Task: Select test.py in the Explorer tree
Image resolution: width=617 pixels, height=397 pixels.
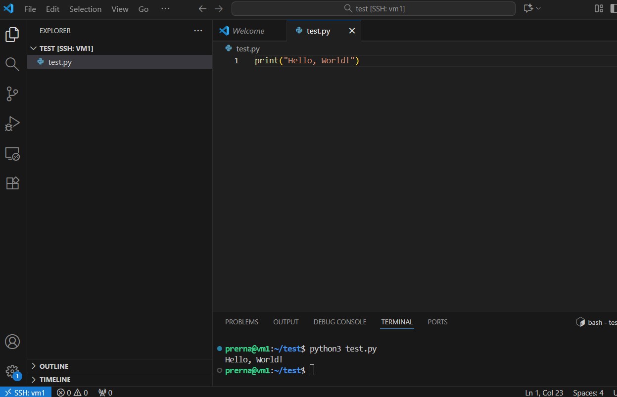Action: click(60, 62)
